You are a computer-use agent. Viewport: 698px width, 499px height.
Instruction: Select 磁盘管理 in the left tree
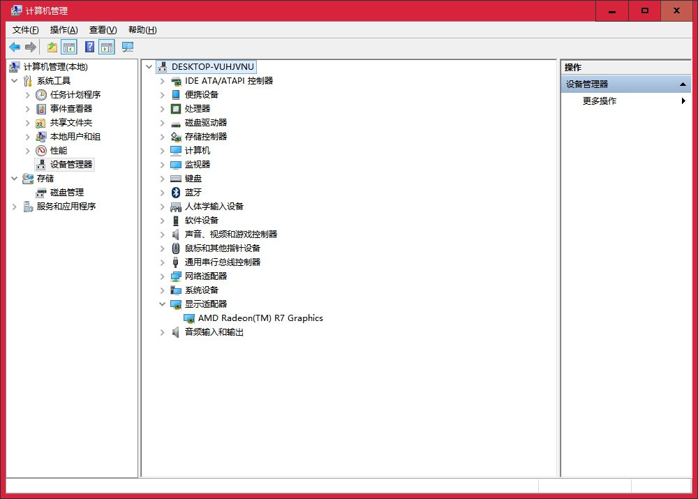[67, 193]
